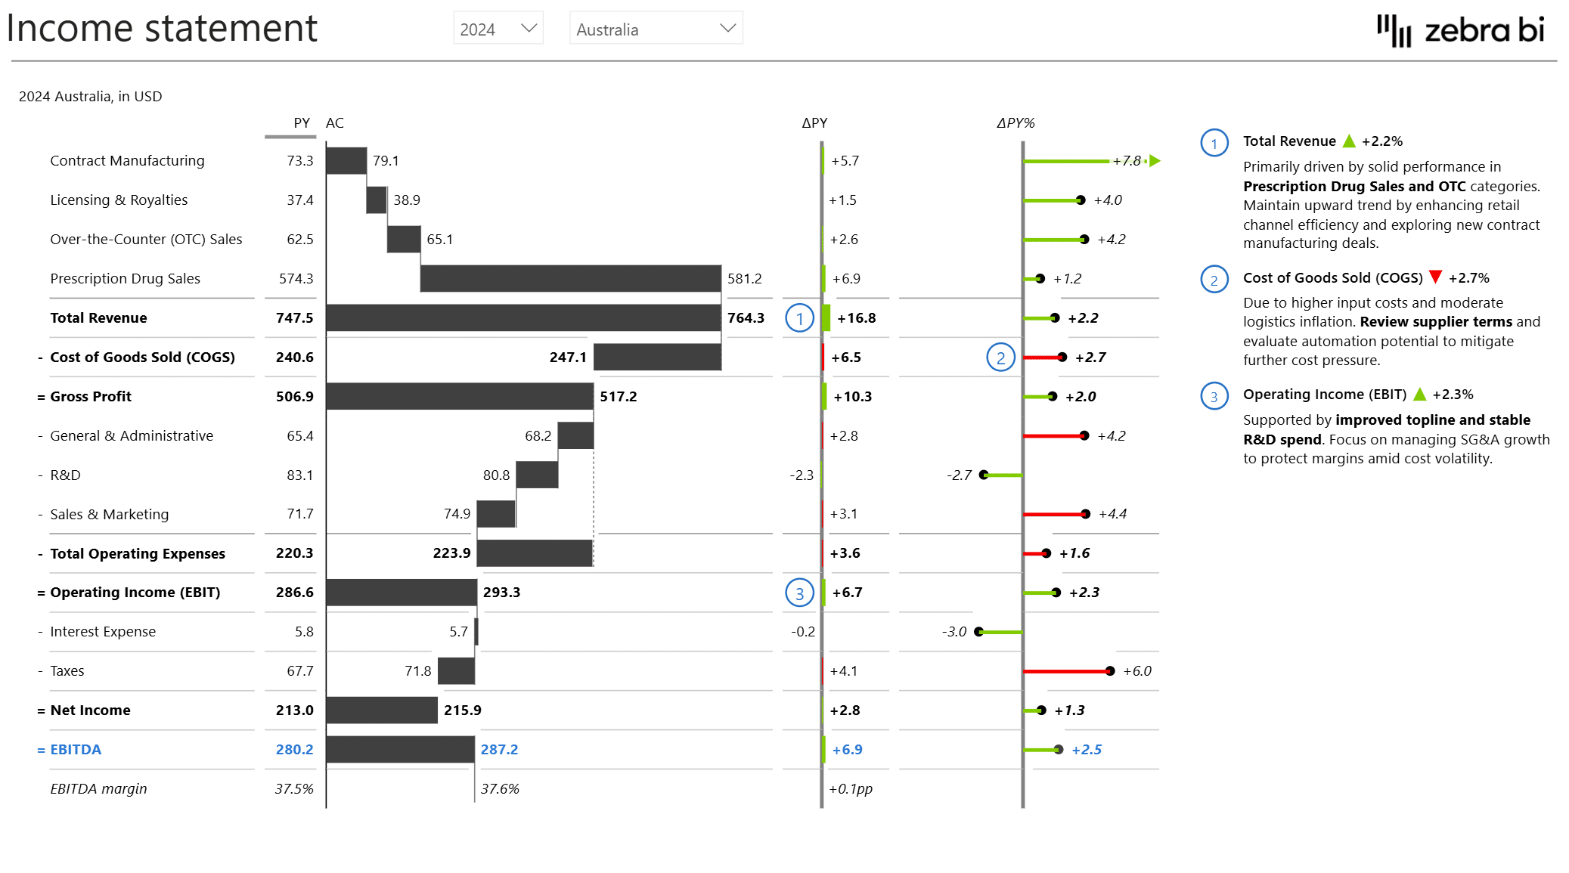This screenshot has width=1569, height=873.
Task: Click comment marker 3 next to Operating Income
Action: coord(800,593)
